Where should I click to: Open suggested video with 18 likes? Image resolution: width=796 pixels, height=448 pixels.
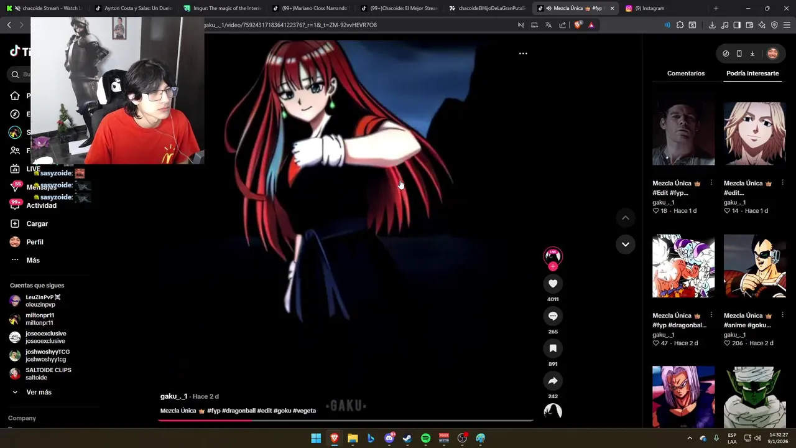683,134
